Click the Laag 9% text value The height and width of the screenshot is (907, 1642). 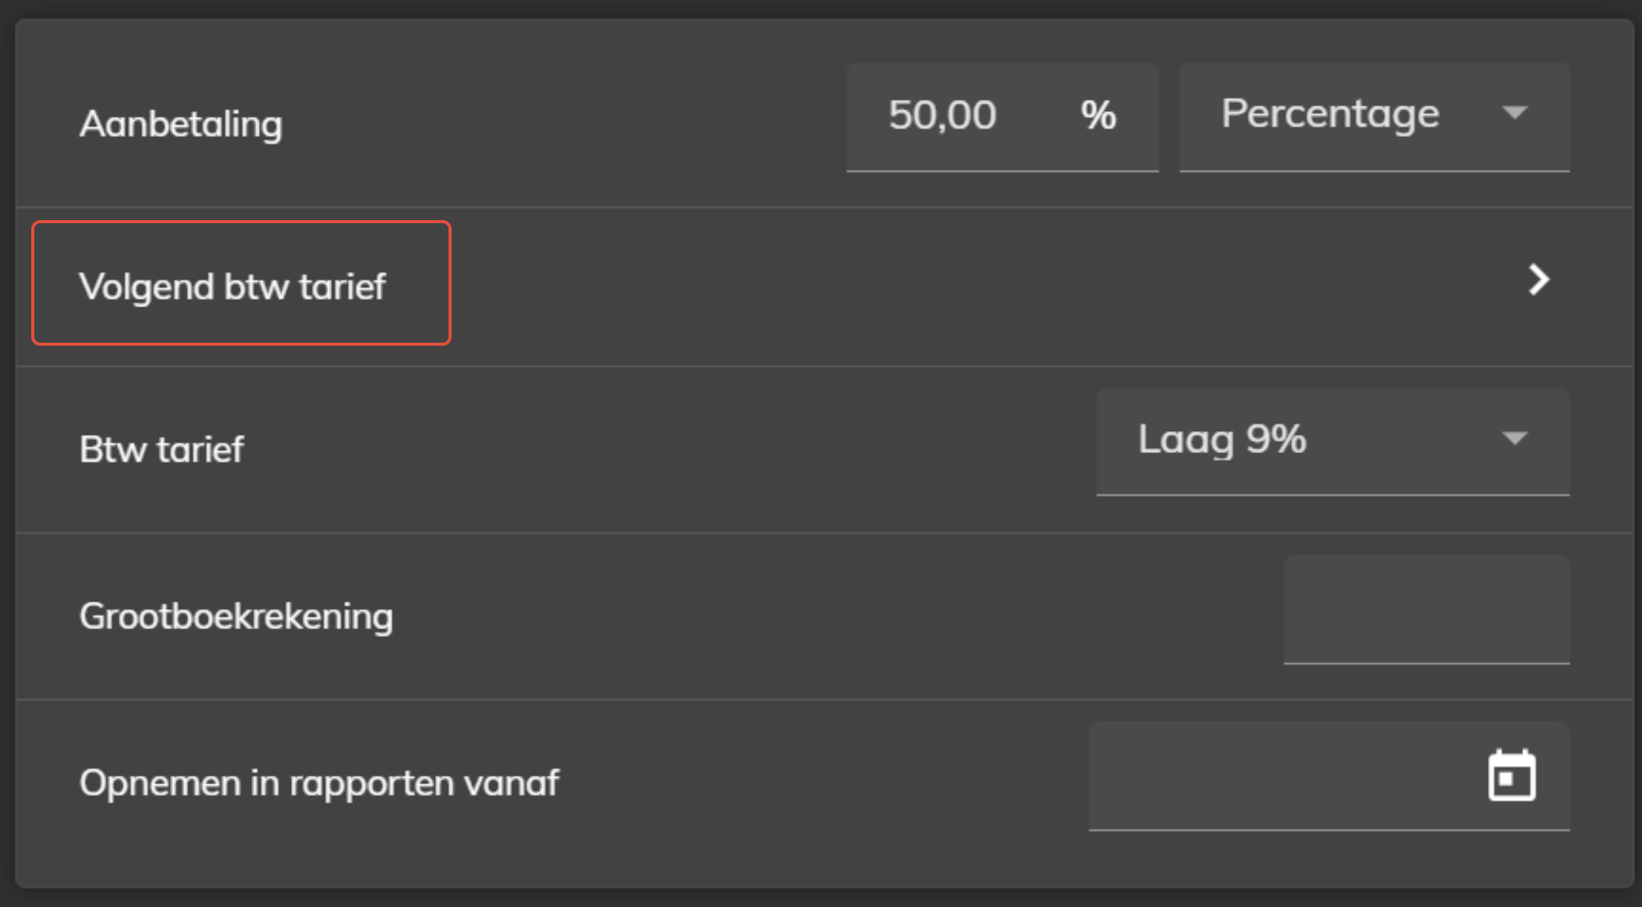click(1222, 439)
